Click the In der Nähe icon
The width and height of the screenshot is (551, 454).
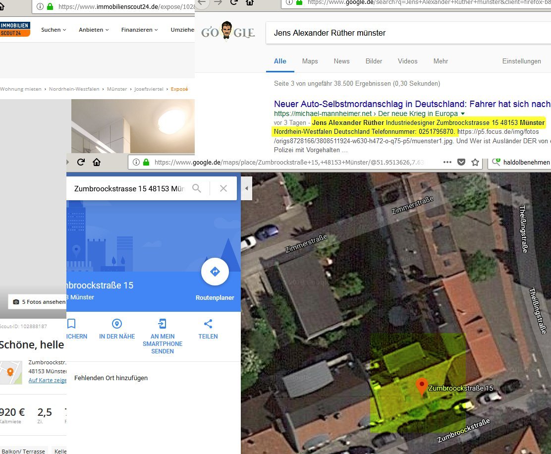click(x=117, y=324)
